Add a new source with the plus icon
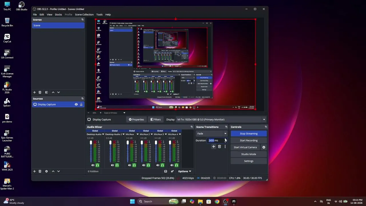This screenshot has width=366, height=206. (35, 171)
